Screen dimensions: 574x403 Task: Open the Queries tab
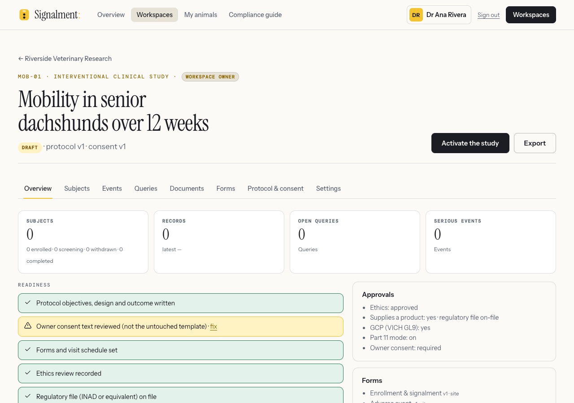pyautogui.click(x=146, y=189)
